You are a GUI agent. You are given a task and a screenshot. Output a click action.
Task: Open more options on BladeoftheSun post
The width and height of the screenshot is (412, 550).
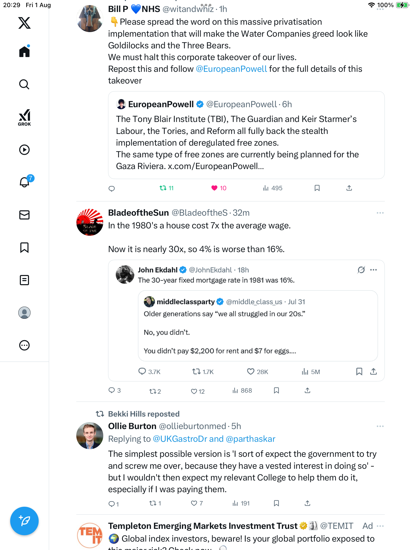coord(380,213)
